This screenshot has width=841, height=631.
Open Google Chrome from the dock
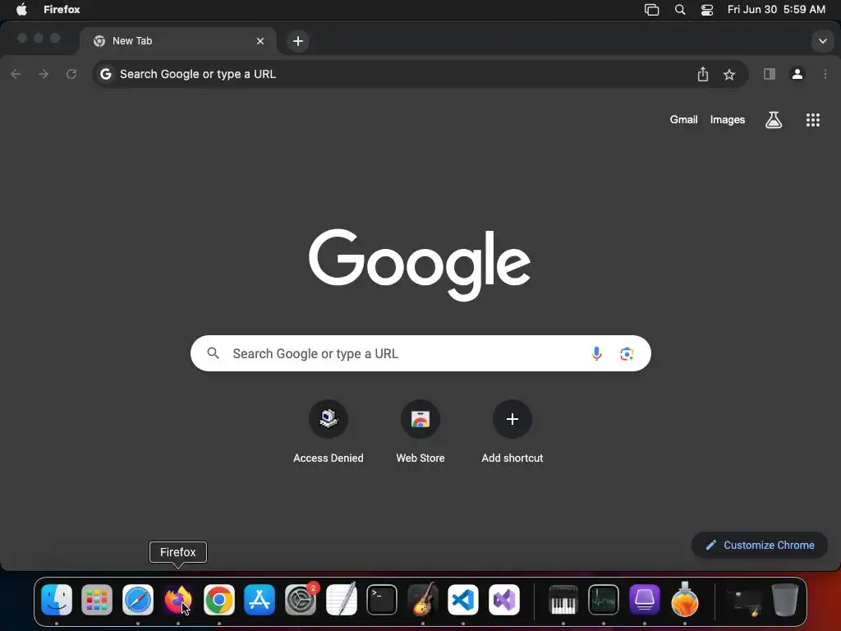tap(218, 599)
